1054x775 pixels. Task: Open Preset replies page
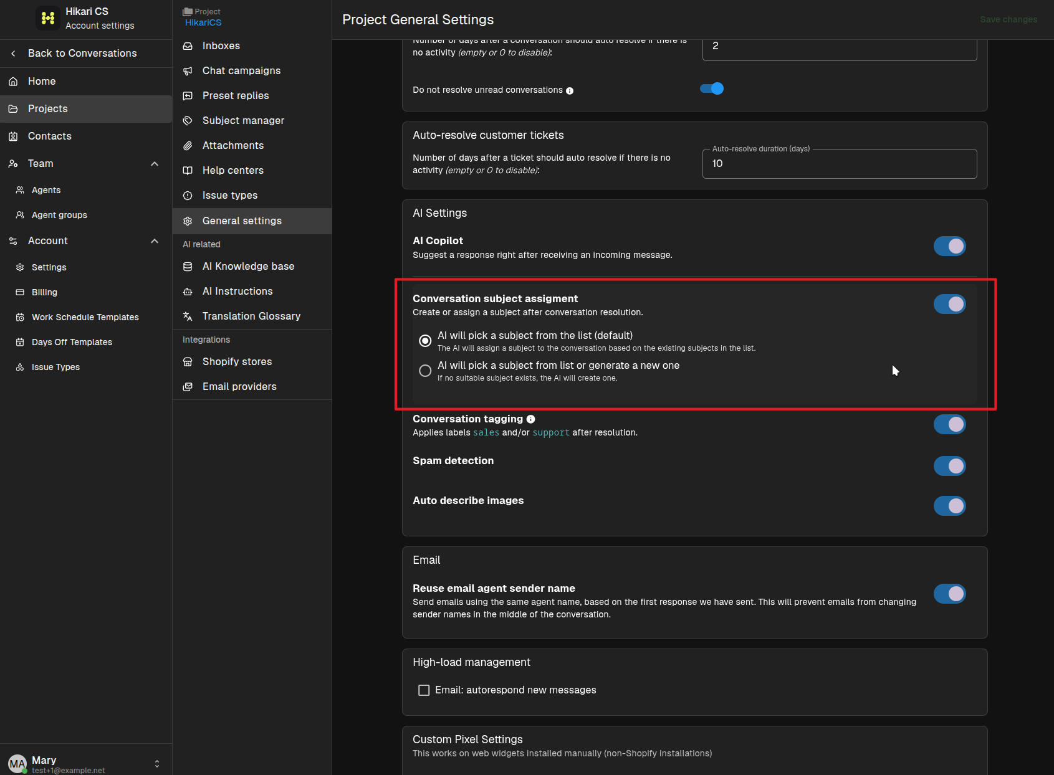pos(252,96)
